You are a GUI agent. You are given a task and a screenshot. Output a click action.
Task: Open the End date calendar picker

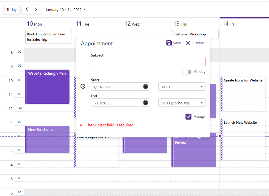coord(145,103)
